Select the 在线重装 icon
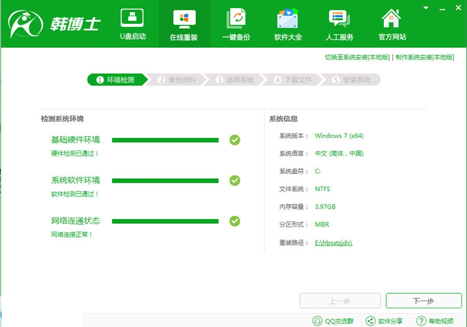Screen dimensions: 467x327 tap(184, 19)
